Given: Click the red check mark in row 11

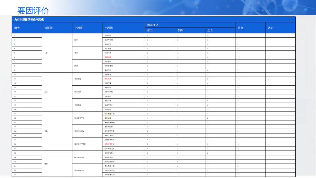Looking at the screenshot, I should [x=268, y=79].
